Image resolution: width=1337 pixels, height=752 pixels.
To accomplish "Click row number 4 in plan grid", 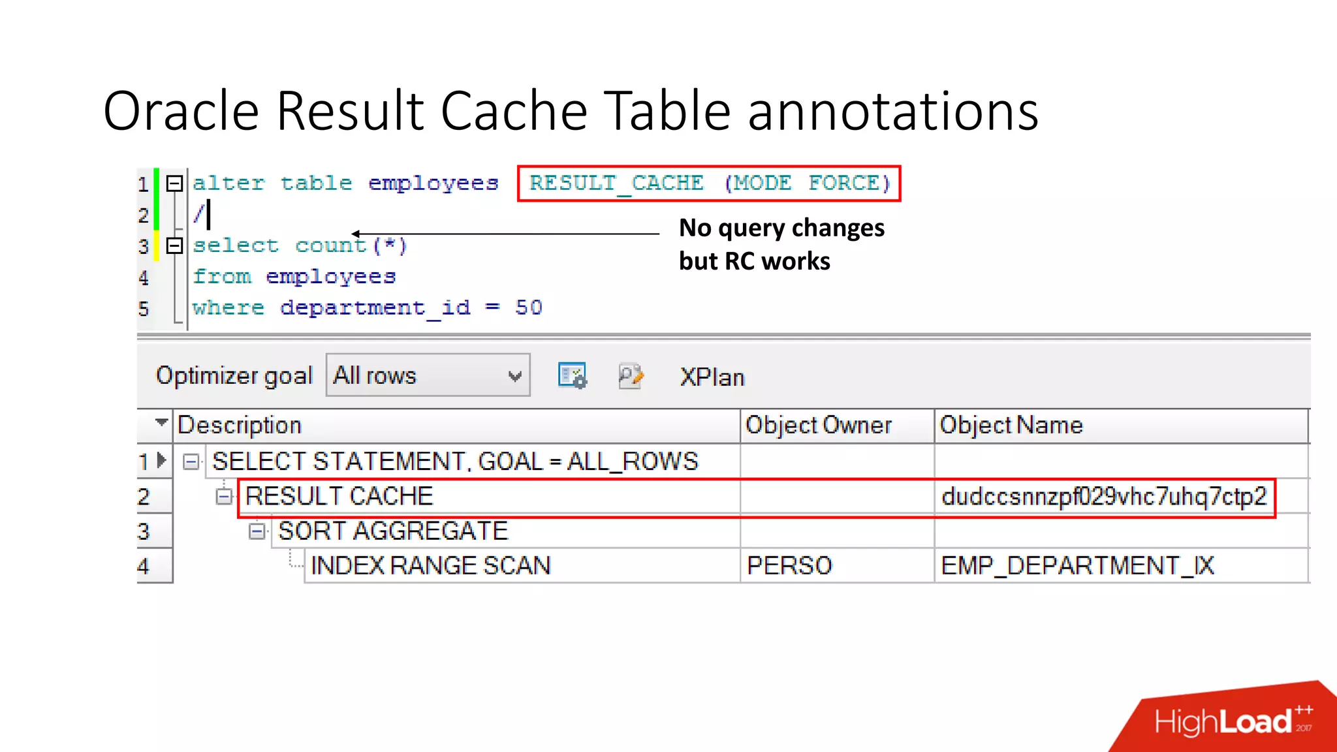I will point(154,565).
